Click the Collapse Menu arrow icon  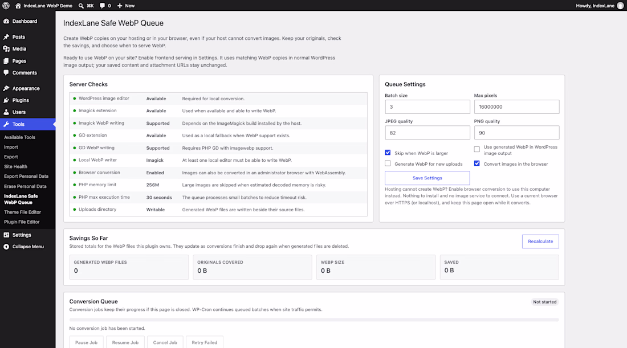pos(6,247)
